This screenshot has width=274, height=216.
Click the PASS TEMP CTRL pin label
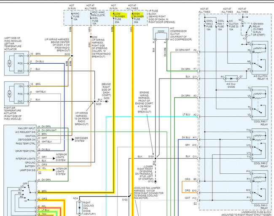click(26, 143)
